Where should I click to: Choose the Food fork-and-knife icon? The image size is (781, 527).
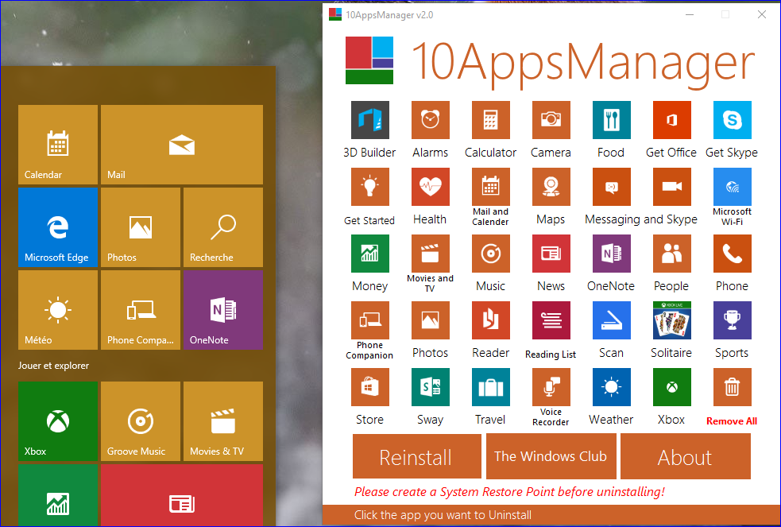[x=611, y=120]
